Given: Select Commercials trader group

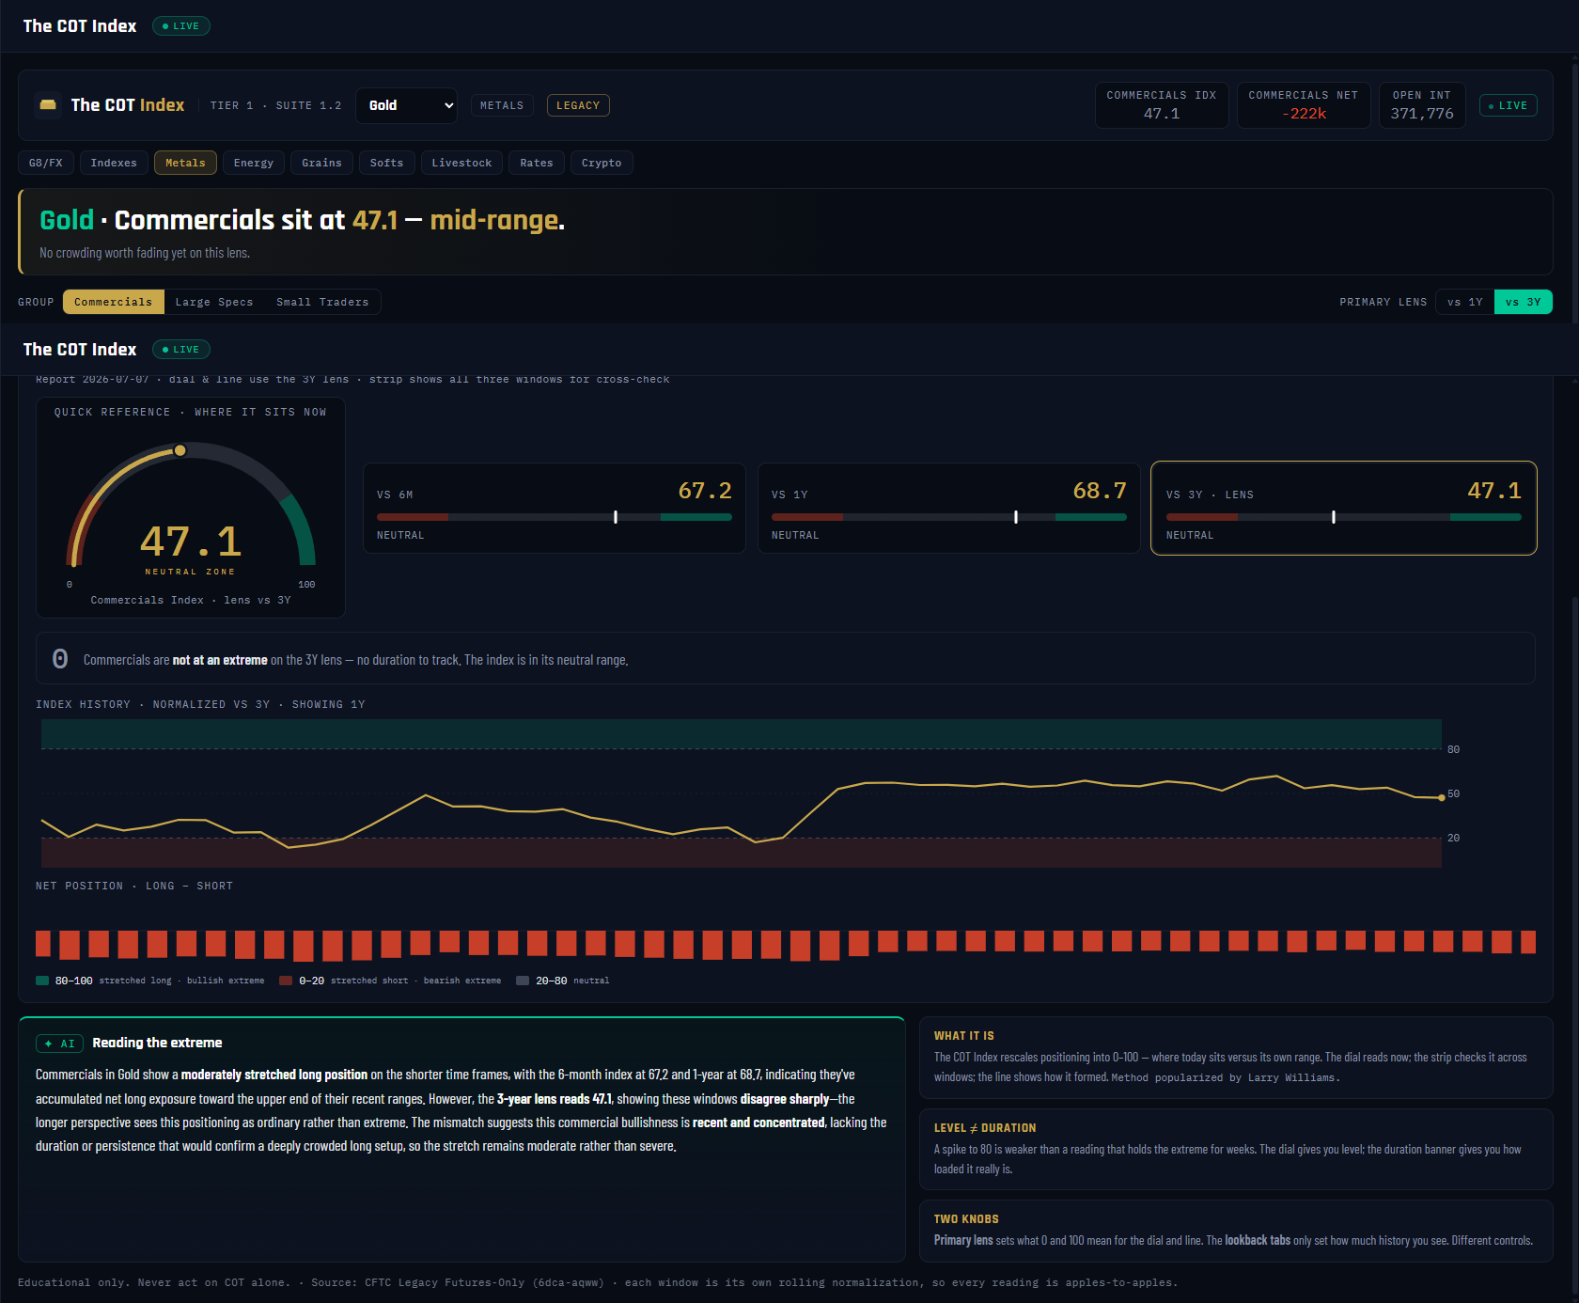Looking at the screenshot, I should pos(113,302).
